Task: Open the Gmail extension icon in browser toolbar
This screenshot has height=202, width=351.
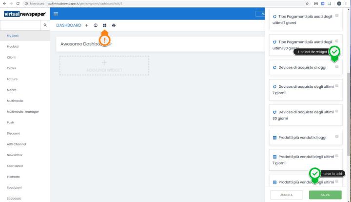Action: (x=316, y=3)
